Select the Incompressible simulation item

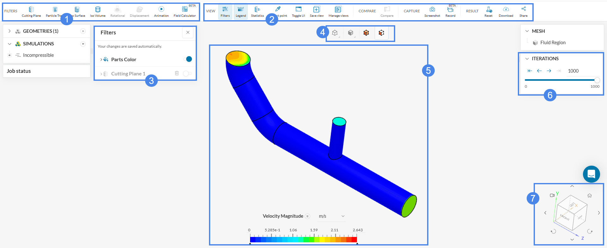[x=38, y=55]
